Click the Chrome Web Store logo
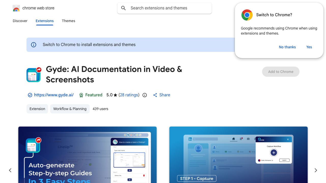 tap(16, 8)
